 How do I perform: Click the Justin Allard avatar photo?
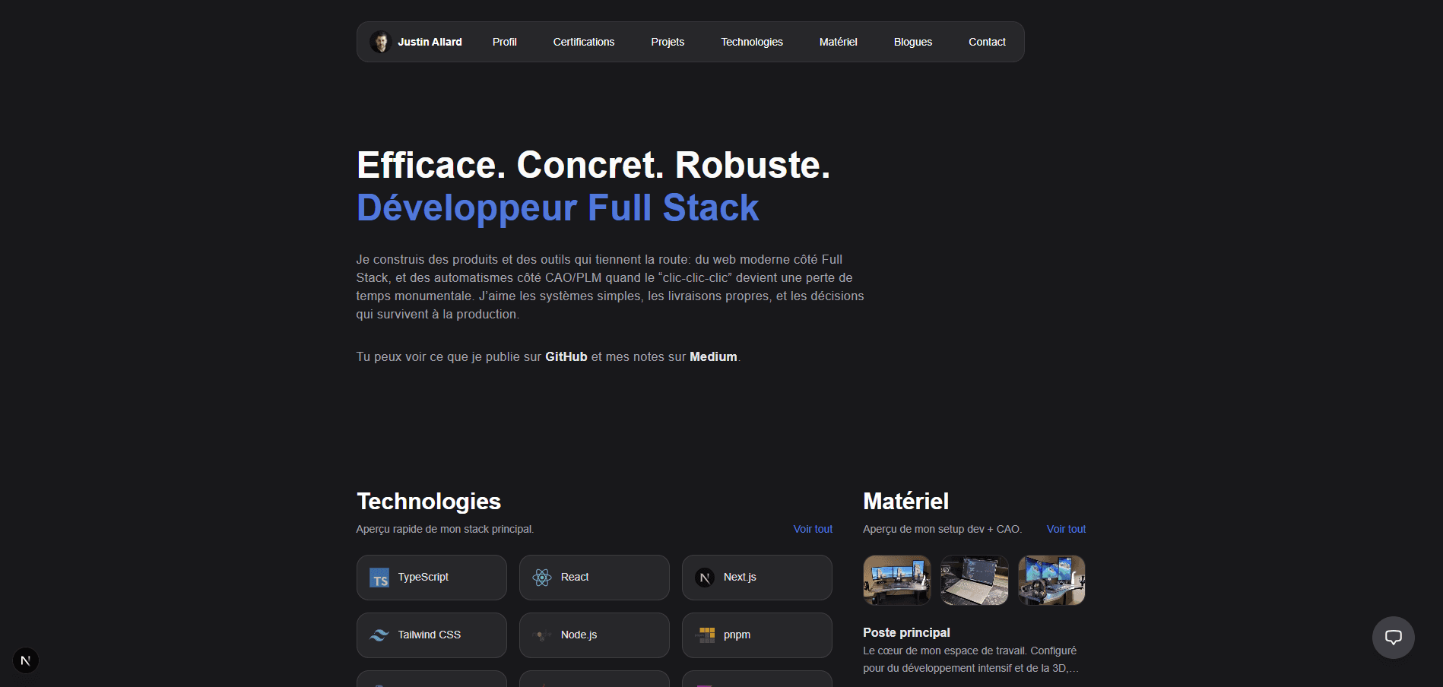pyautogui.click(x=380, y=42)
